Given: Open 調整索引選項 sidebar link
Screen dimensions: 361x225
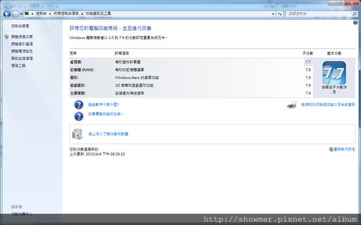Looking at the screenshot, I should click(x=22, y=44).
